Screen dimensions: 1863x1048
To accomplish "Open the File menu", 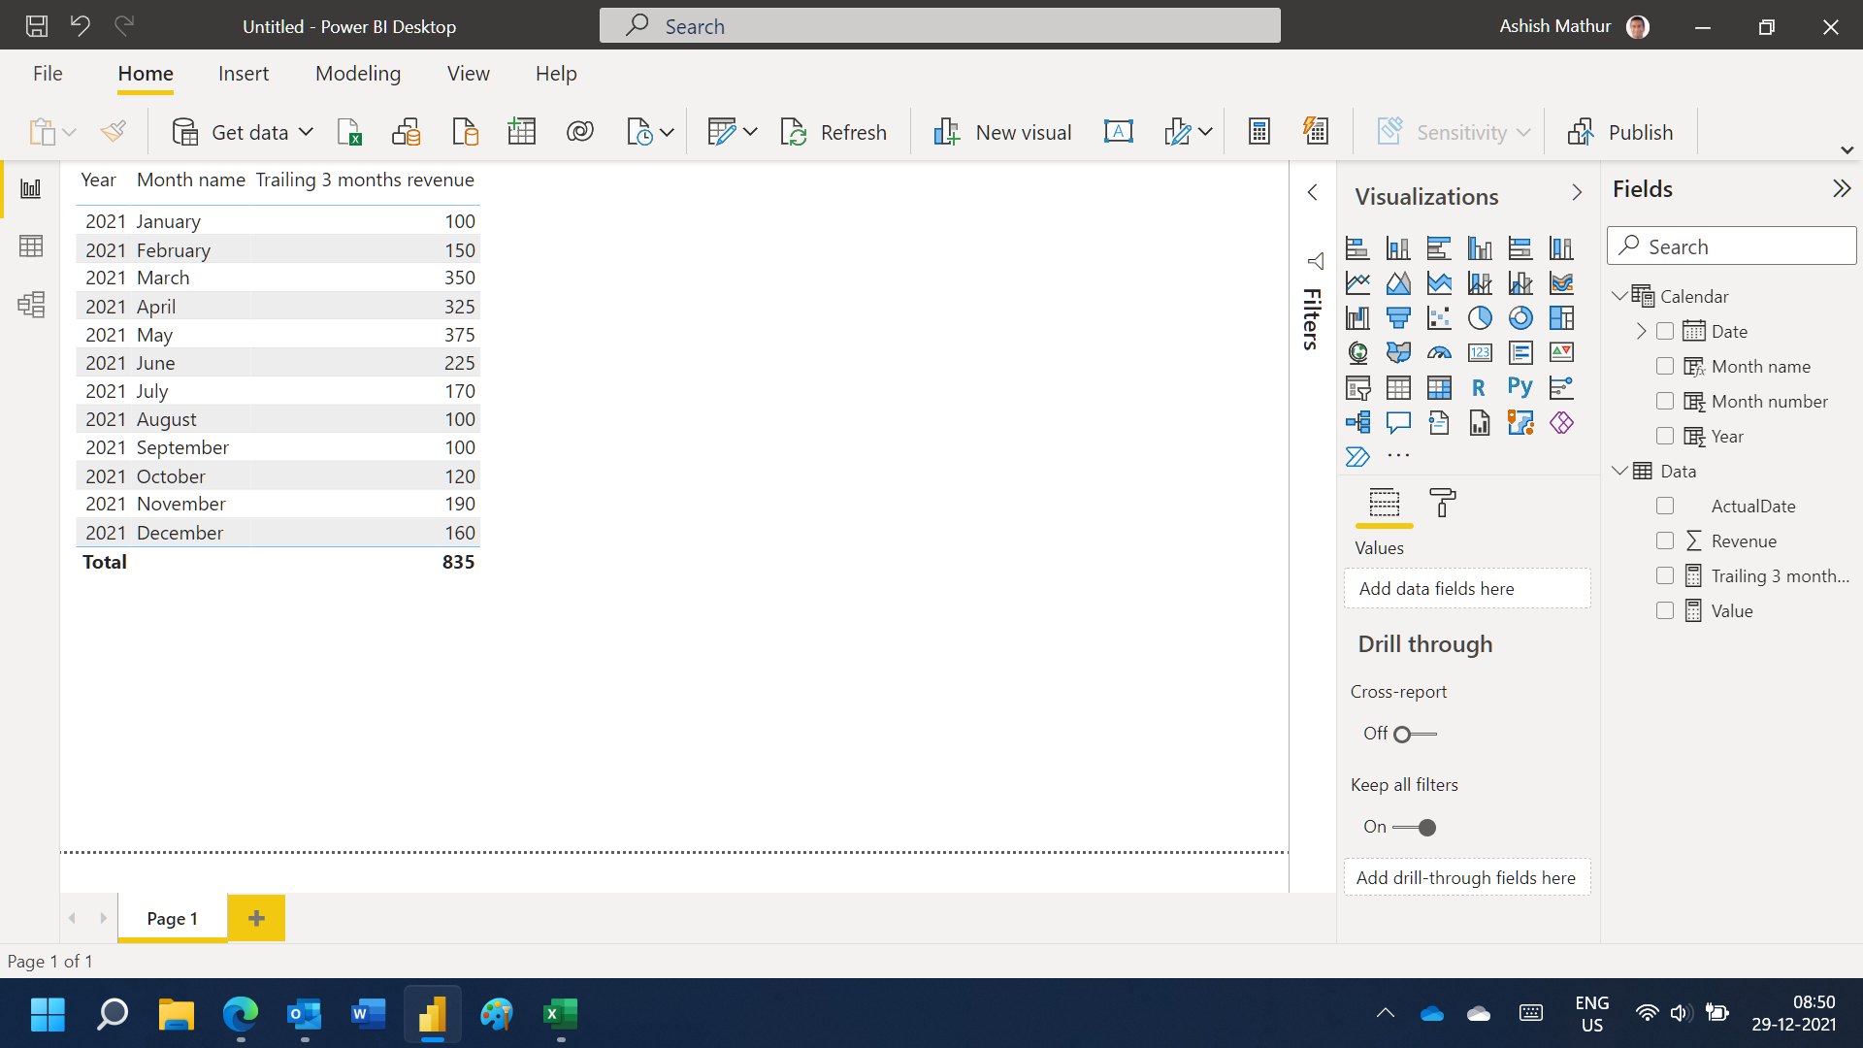I will 48,74.
